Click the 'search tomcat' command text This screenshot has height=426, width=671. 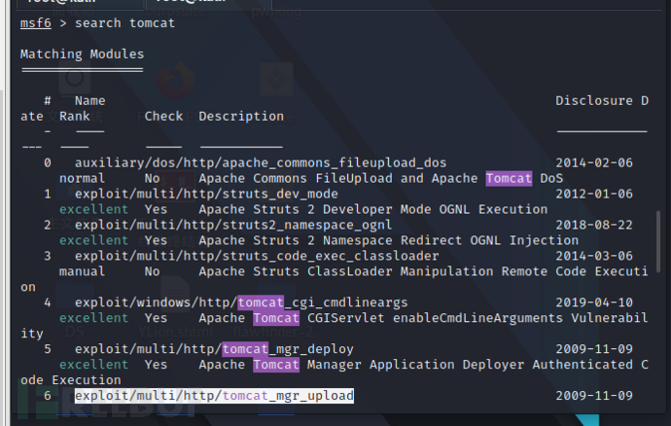(124, 22)
